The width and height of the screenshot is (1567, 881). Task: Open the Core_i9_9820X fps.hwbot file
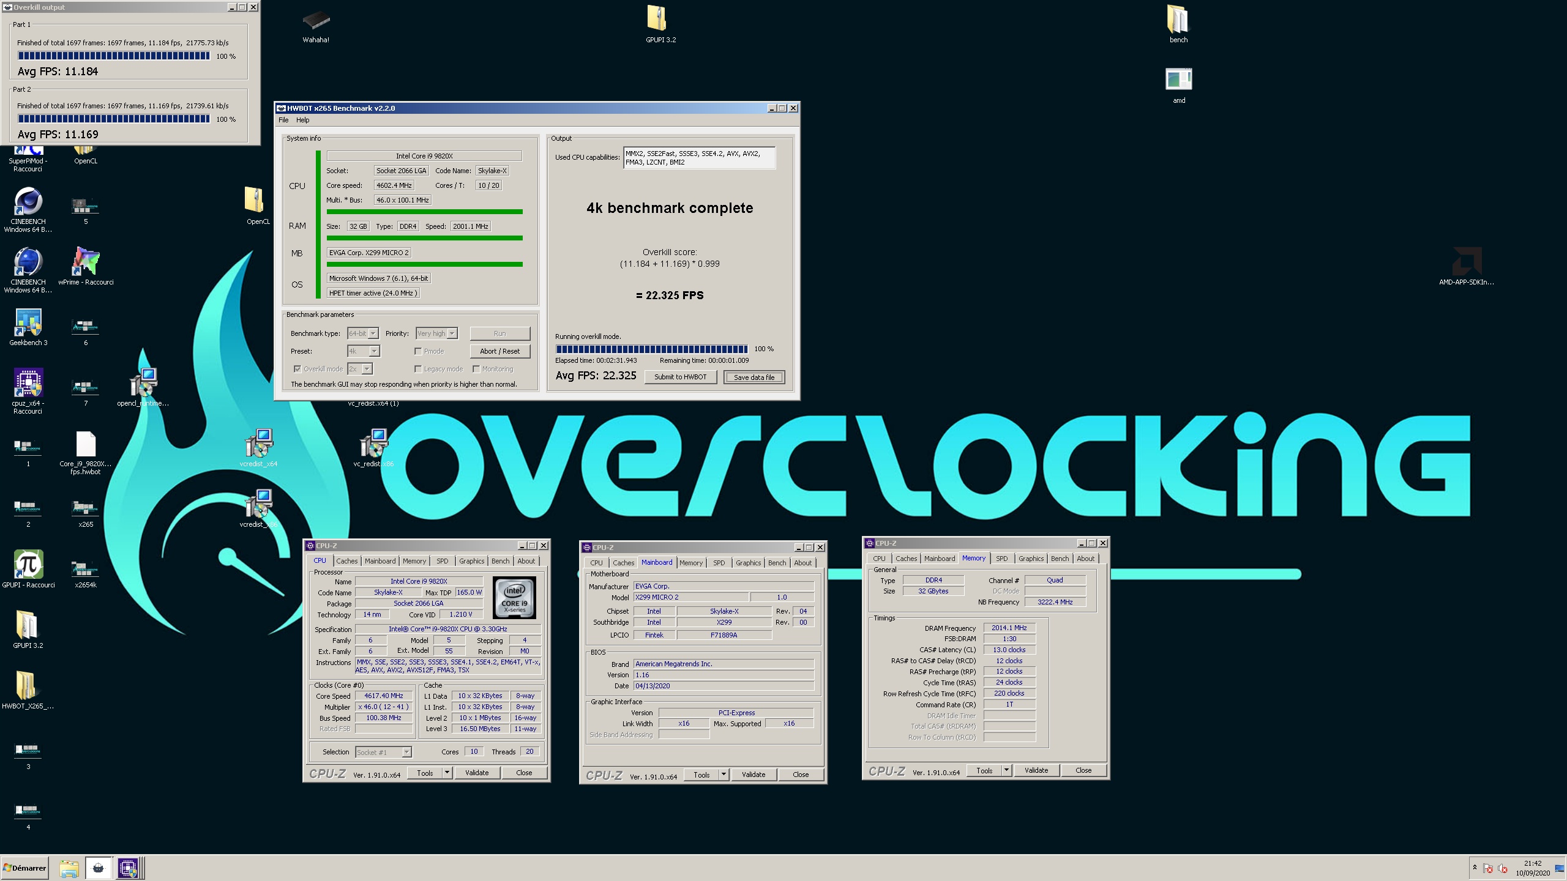click(x=86, y=453)
